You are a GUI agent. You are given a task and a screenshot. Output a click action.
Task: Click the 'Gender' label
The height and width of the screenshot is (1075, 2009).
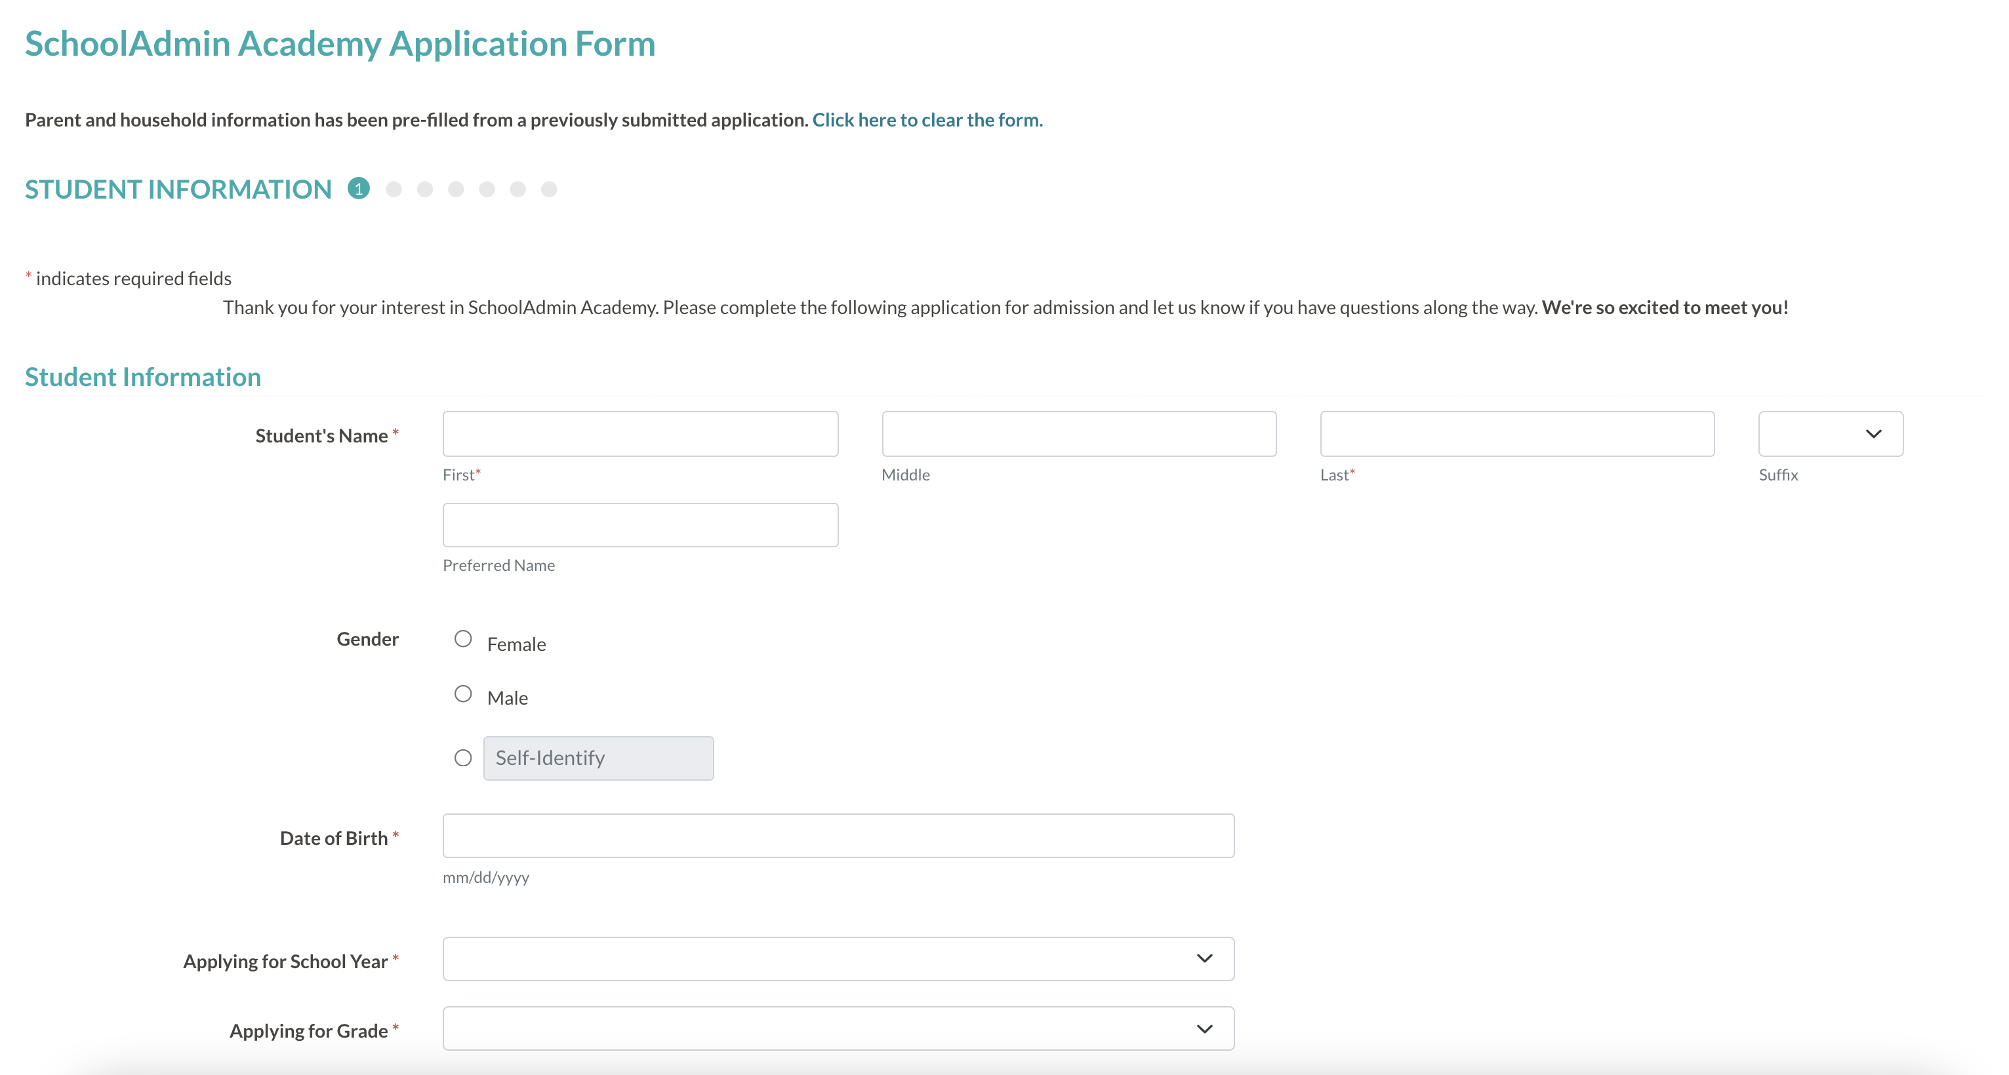tap(367, 639)
